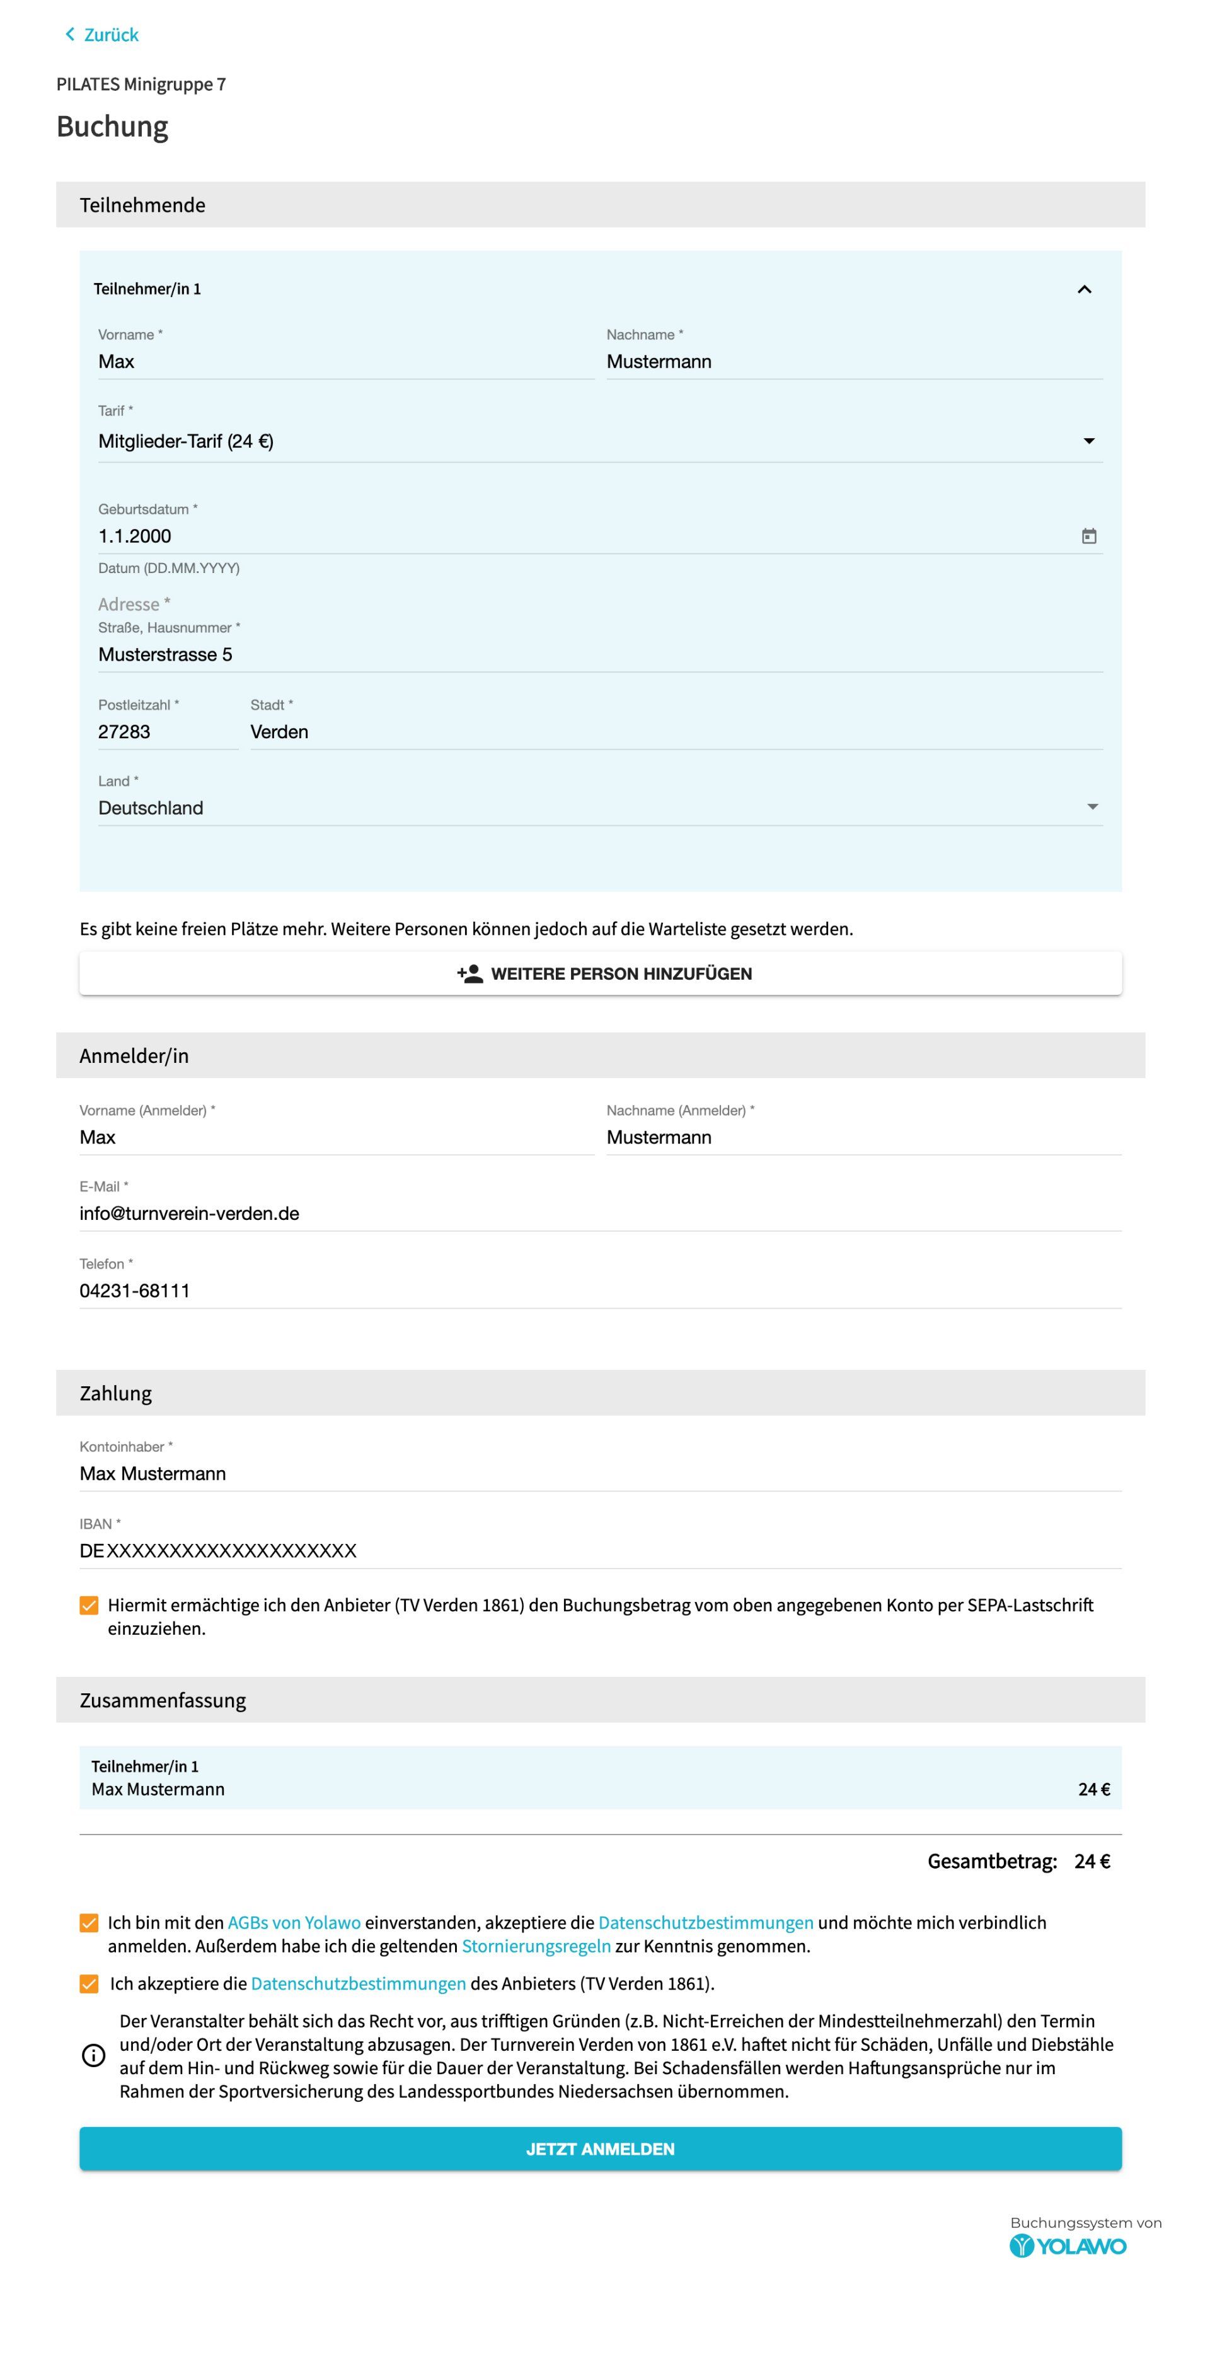Click the Zurück navigation link

pos(109,34)
